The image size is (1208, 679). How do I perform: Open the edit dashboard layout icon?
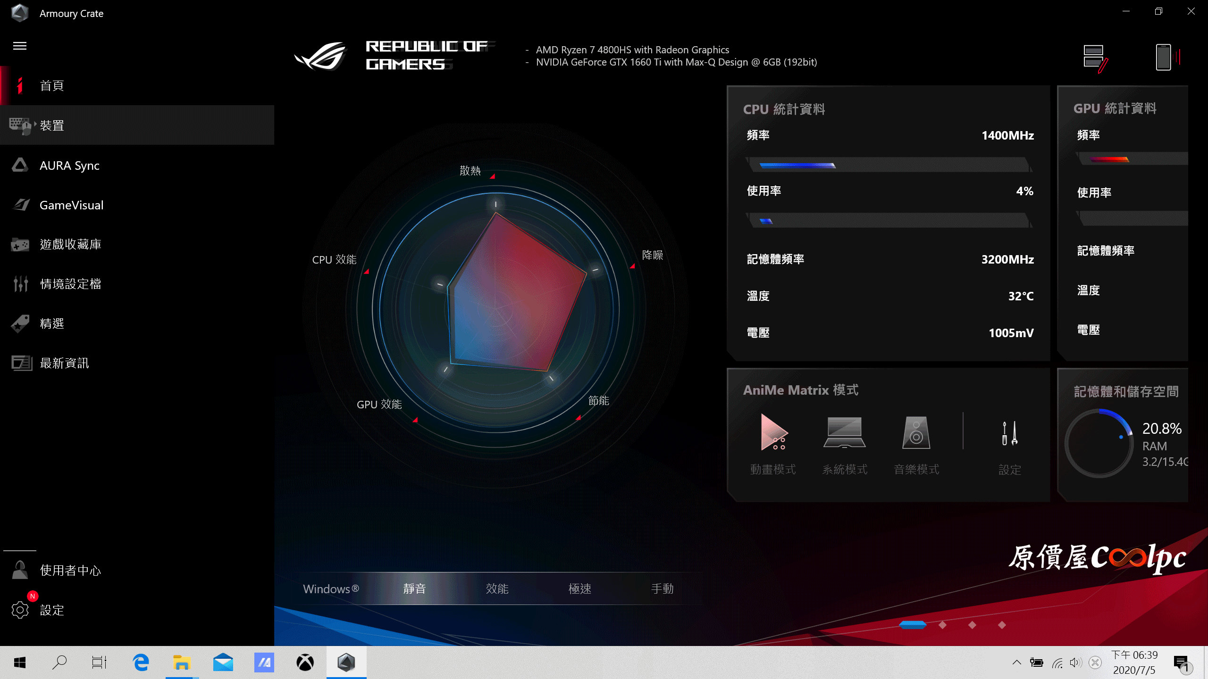click(x=1096, y=58)
